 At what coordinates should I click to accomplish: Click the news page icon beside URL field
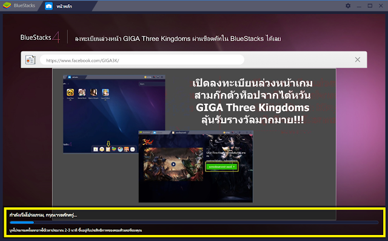[x=30, y=60]
